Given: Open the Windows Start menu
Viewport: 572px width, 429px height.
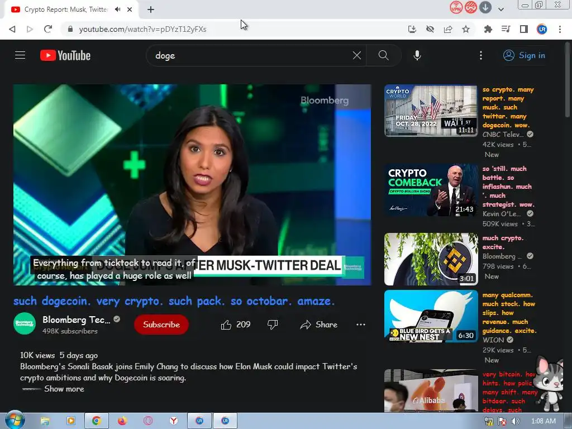Looking at the screenshot, I should 15,421.
